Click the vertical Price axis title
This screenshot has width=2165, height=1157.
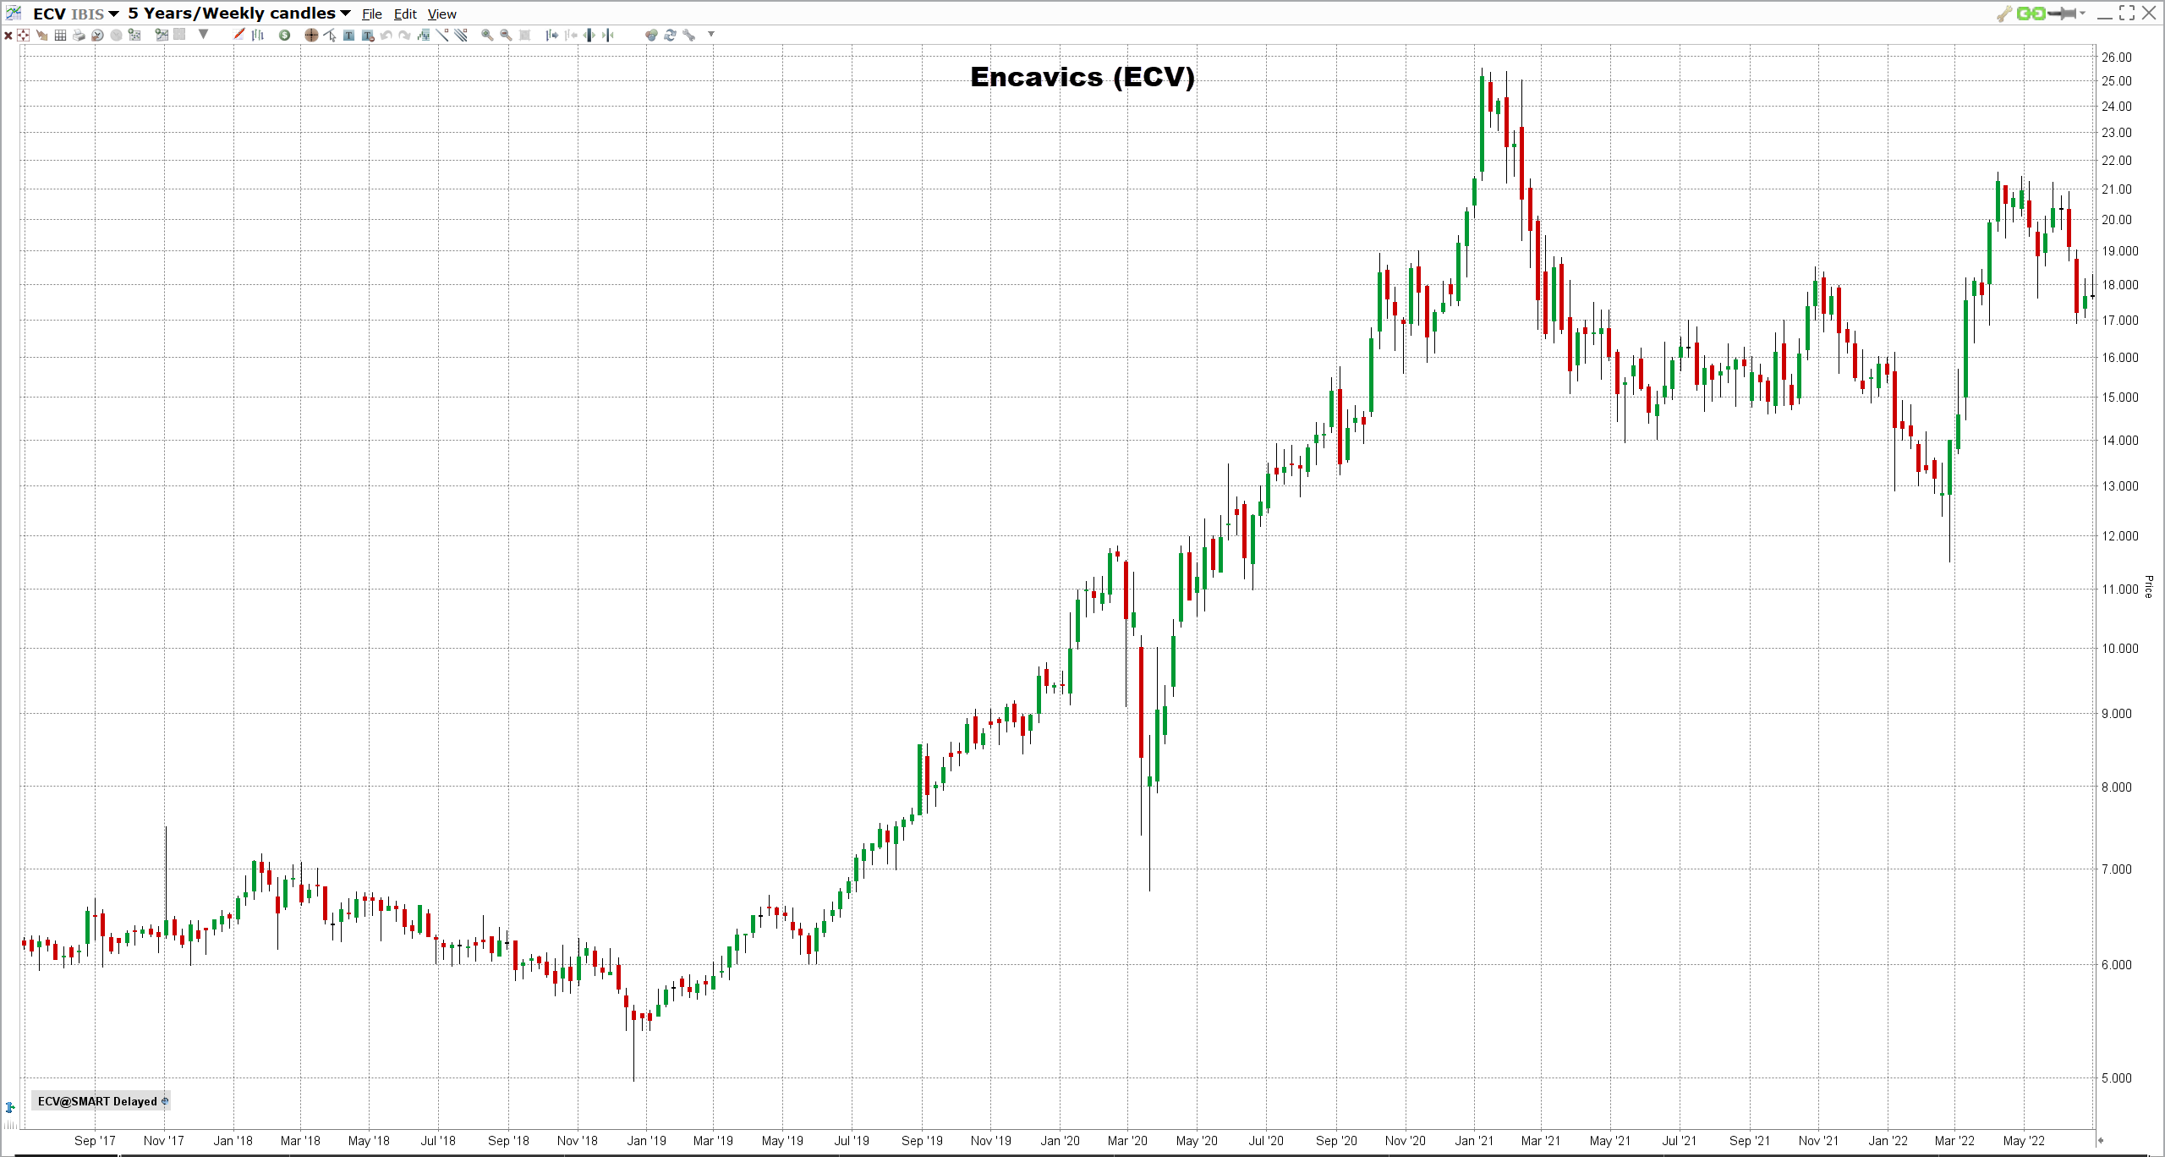[2149, 586]
